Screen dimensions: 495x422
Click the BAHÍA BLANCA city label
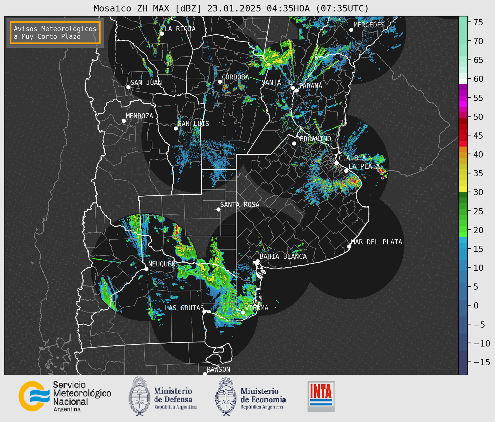[283, 256]
